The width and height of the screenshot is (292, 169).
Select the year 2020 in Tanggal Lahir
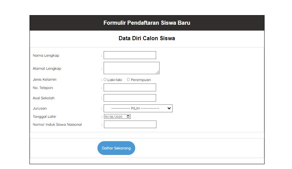(x=119, y=117)
